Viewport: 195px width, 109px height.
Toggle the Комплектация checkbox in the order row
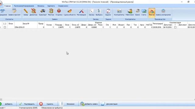coord(175,27)
